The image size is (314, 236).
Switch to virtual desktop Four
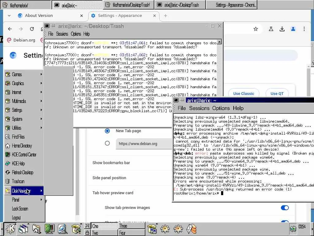pyautogui.click(x=132, y=233)
